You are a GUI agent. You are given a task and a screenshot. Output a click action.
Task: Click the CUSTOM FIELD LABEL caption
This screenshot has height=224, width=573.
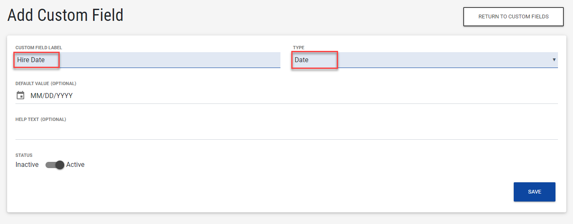tap(39, 48)
